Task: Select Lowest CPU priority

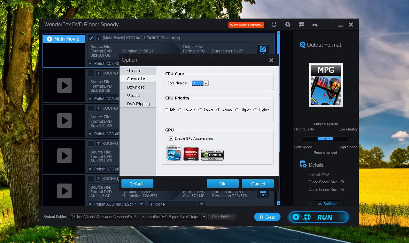Action: [x=180, y=110]
